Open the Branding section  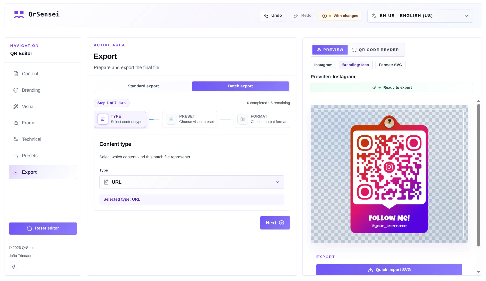coord(43,90)
